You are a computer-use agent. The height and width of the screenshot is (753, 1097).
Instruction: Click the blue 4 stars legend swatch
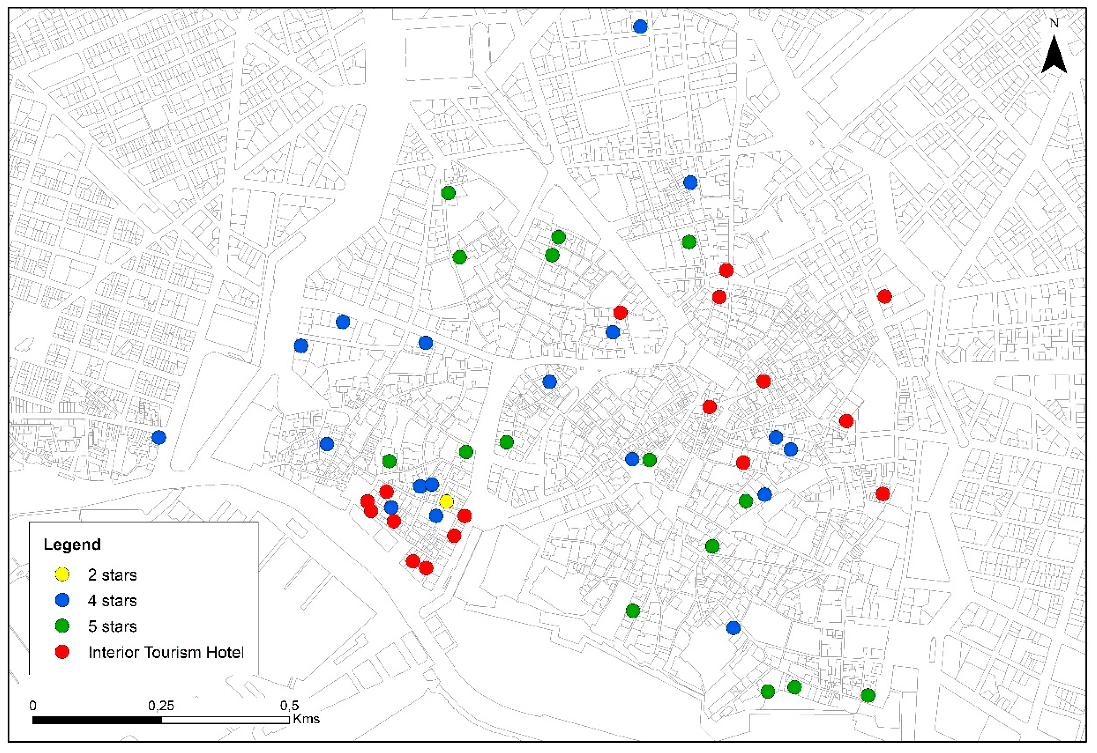[62, 600]
